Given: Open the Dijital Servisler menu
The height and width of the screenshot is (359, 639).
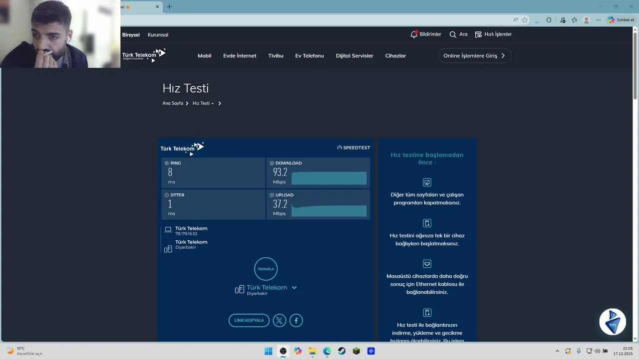Looking at the screenshot, I should click(x=354, y=56).
